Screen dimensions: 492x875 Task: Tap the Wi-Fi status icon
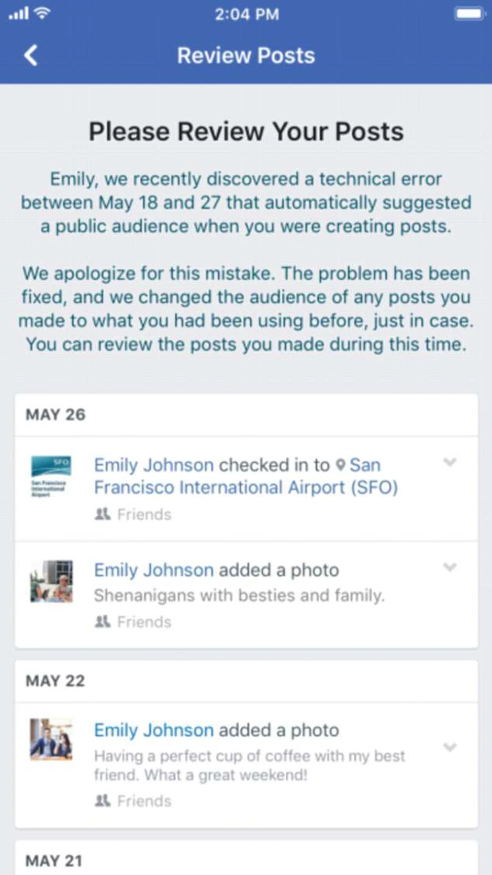pos(42,13)
